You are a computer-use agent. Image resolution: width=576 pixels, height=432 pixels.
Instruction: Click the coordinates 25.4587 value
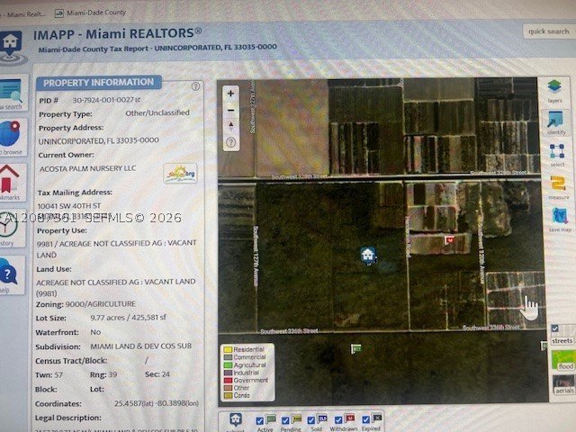click(157, 403)
